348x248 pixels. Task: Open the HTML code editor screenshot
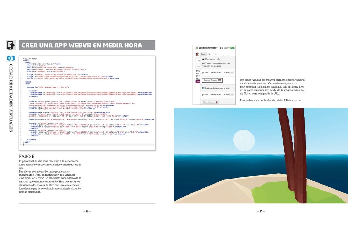click(87, 101)
